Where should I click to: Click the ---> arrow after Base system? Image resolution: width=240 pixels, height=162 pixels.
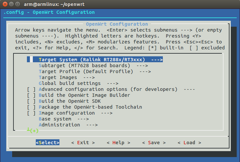tap(83, 119)
